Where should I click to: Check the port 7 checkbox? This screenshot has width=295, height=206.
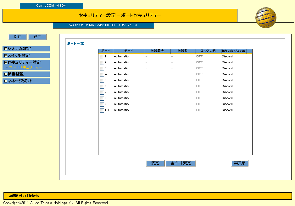tap(102, 92)
